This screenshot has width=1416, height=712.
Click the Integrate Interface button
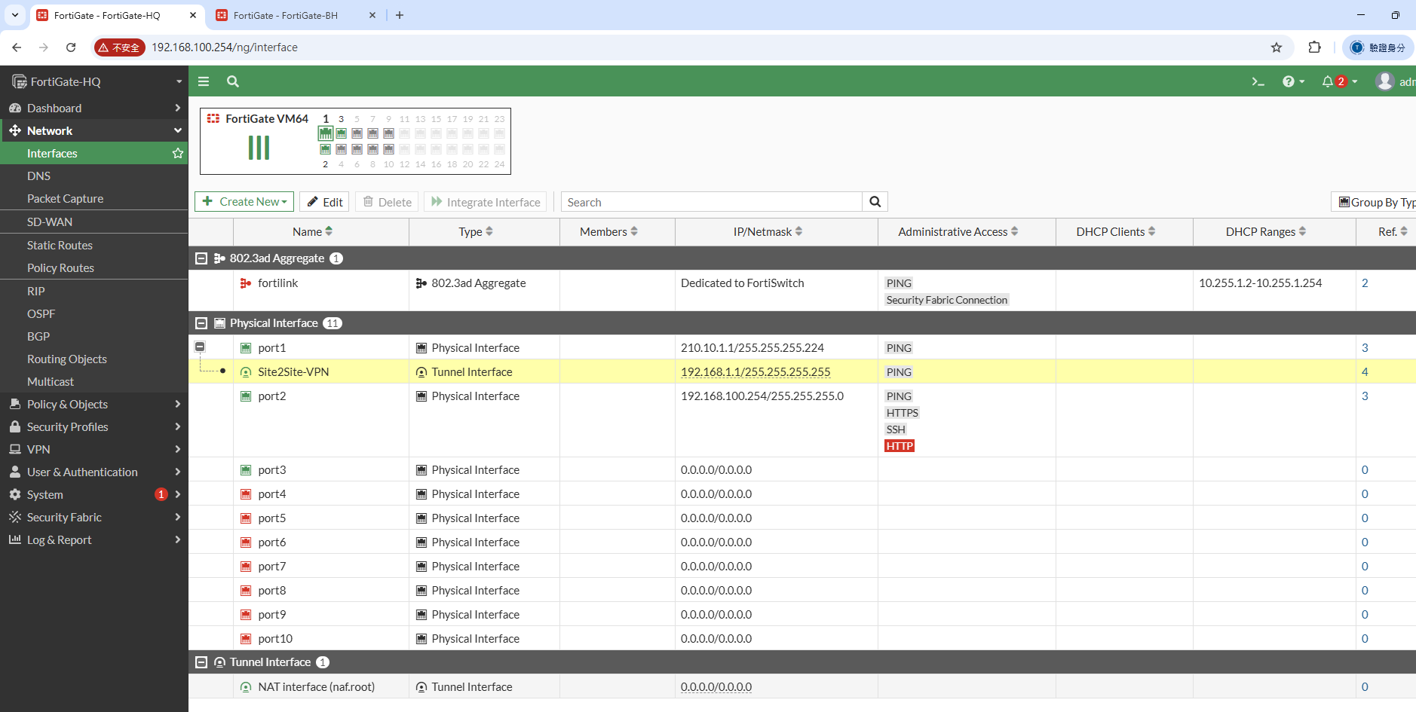click(486, 202)
